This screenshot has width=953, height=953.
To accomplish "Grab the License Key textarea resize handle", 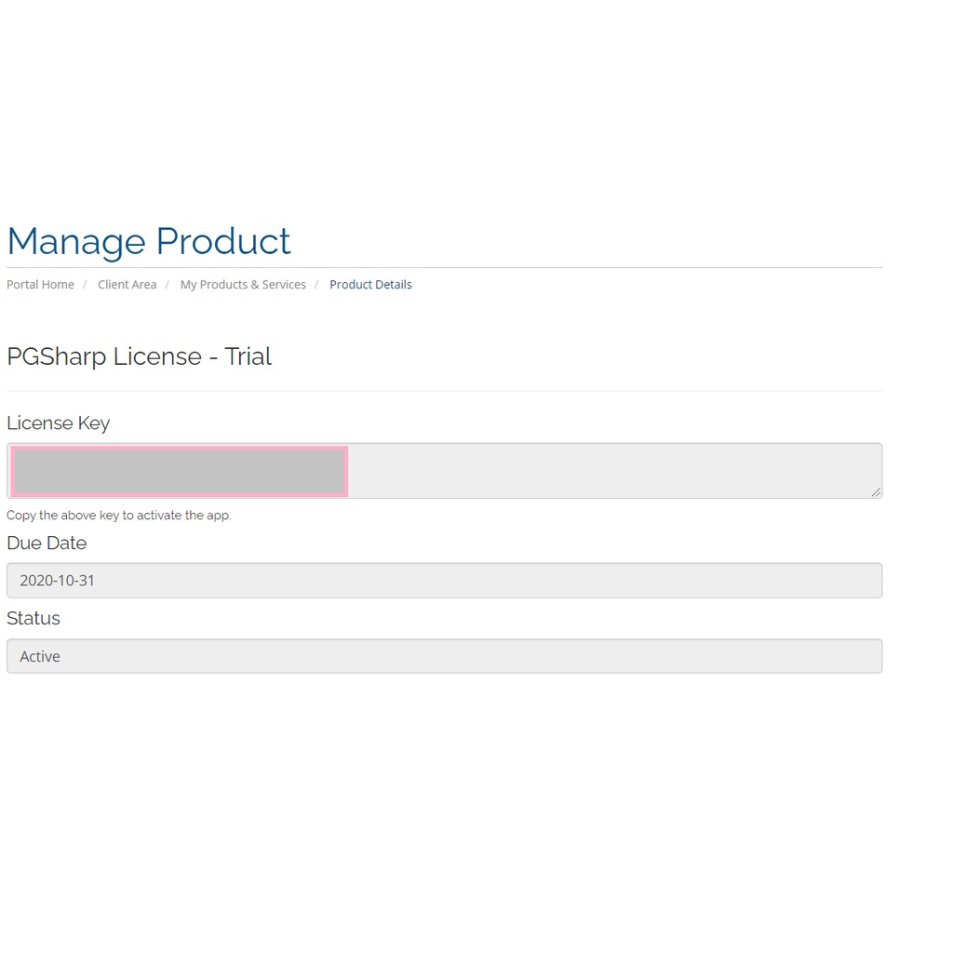I will pos(876,492).
